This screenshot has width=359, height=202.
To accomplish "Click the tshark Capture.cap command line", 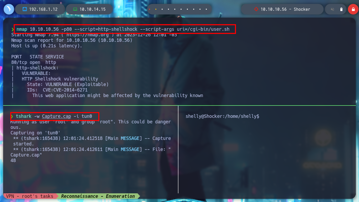I will 54,116.
